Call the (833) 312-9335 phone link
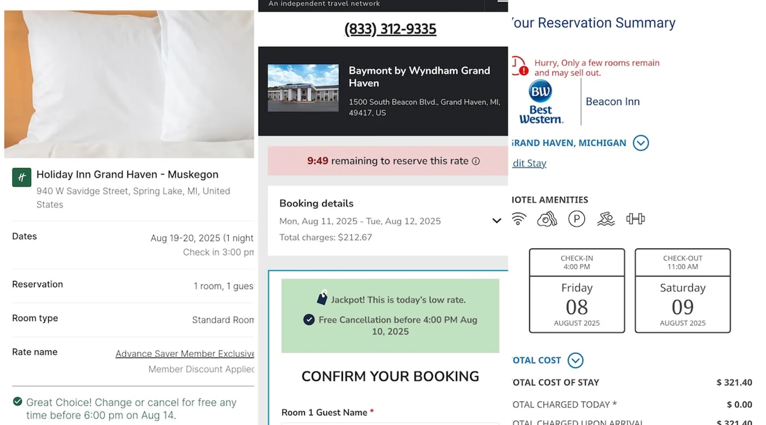Viewport: 766px width, 425px height. [390, 29]
